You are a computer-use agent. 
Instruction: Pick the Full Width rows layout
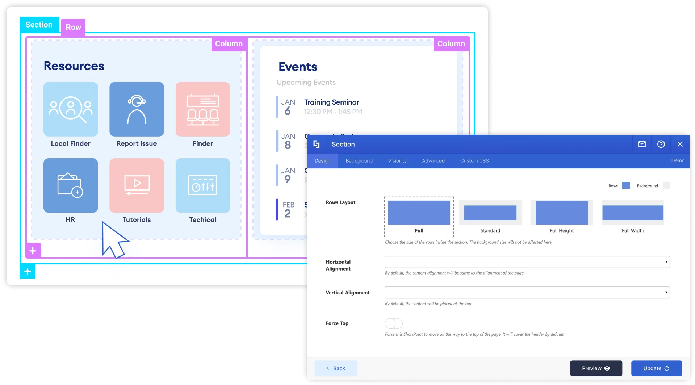point(633,217)
